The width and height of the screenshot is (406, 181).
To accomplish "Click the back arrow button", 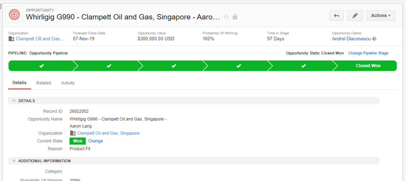I will coord(336,15).
